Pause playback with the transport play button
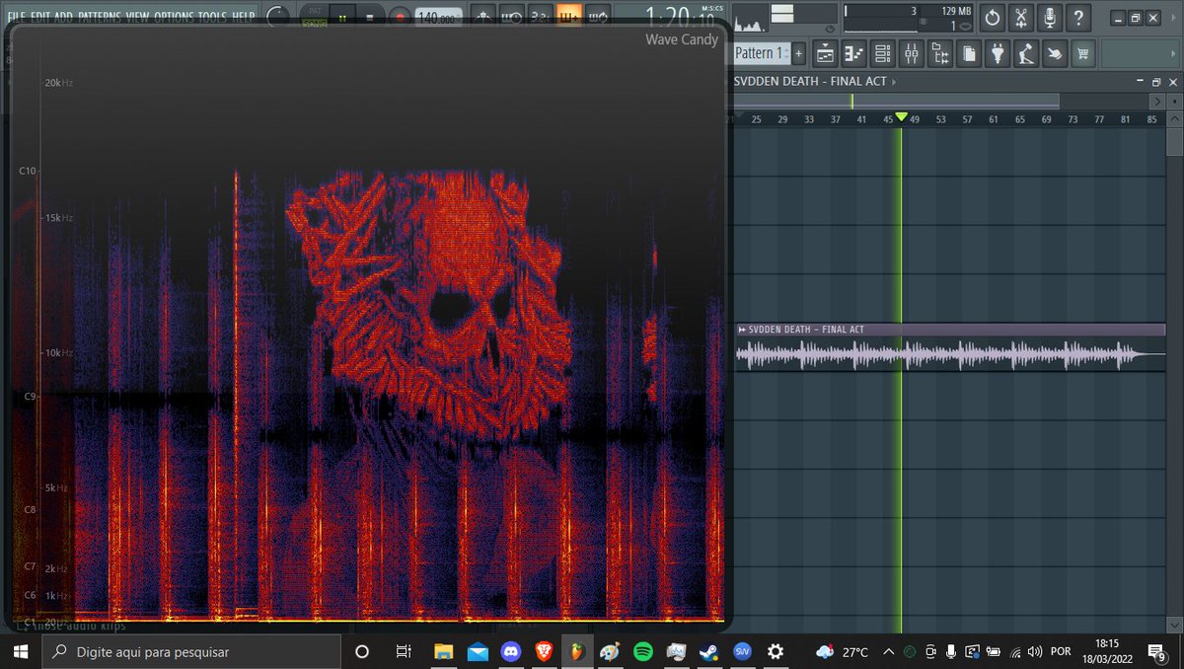Screen dimensions: 1184x669 pos(342,18)
